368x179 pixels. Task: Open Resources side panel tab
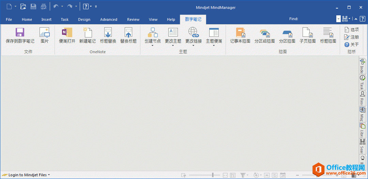(x=363, y=99)
